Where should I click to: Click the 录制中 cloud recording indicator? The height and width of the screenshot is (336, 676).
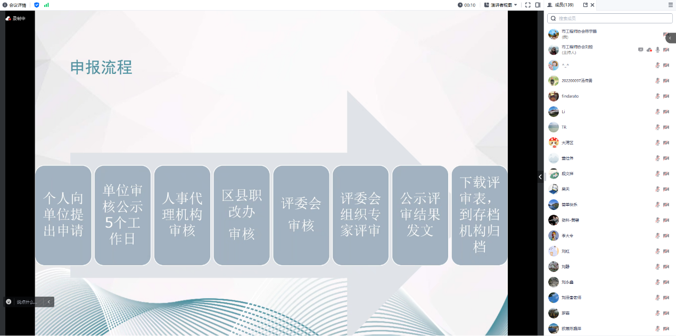click(15, 19)
